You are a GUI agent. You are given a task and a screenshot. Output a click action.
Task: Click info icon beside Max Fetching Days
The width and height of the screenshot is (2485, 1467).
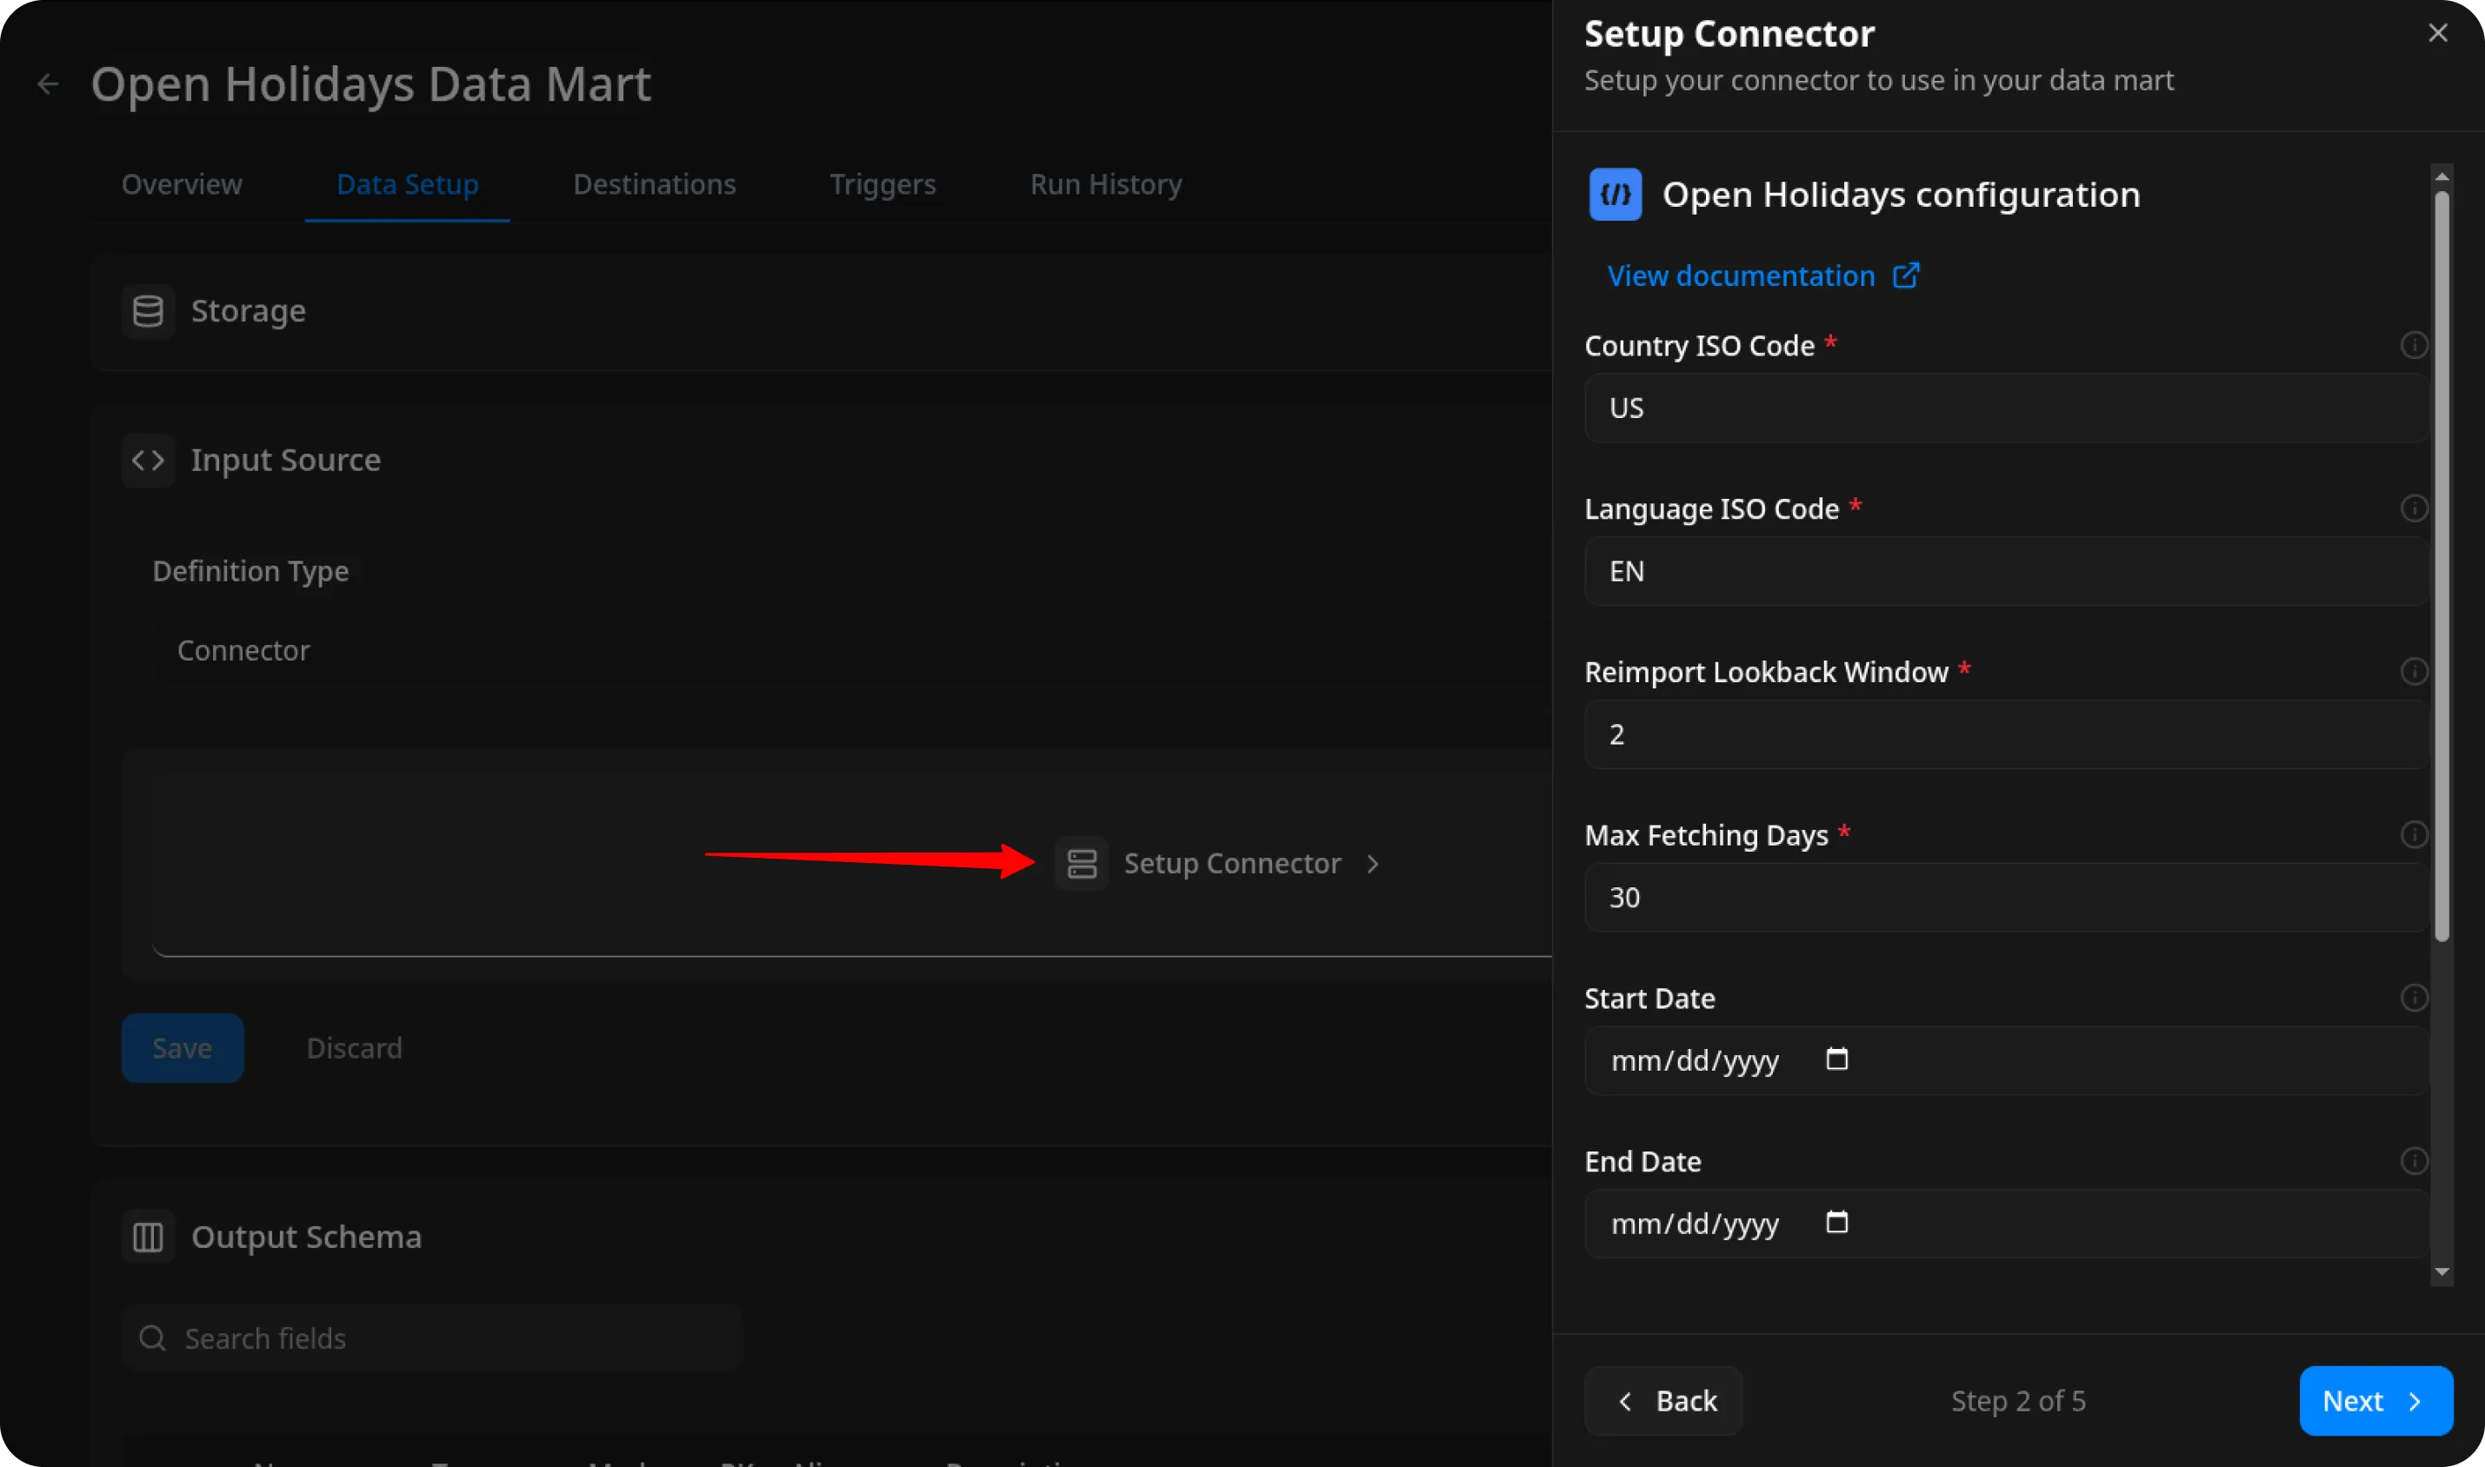point(2413,834)
